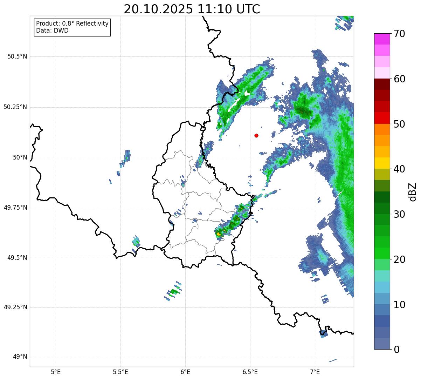Click the "49.75°N" latitude label
The width and height of the screenshot is (421, 379).
15,208
